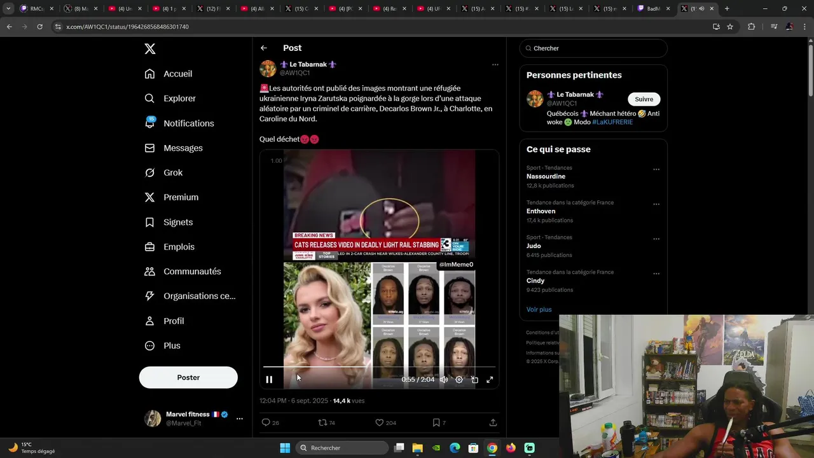This screenshot has height=458, width=814.
Task: Share the post via share icon
Action: coord(493,422)
